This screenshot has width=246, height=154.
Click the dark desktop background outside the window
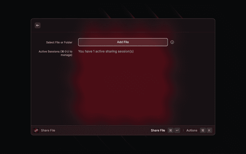coord(15,79)
